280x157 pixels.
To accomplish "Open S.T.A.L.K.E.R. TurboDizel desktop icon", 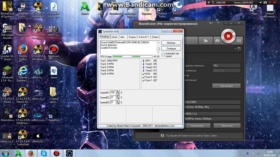I will (23, 138).
